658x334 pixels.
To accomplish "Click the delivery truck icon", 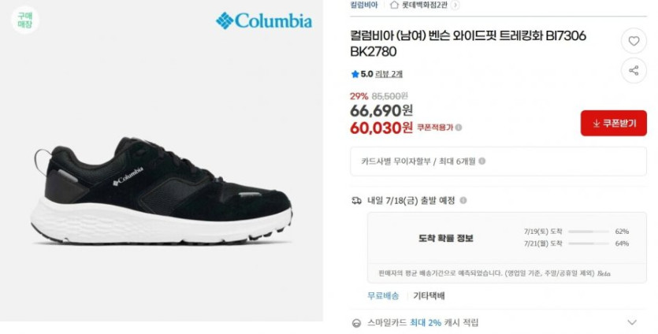I will (x=356, y=201).
